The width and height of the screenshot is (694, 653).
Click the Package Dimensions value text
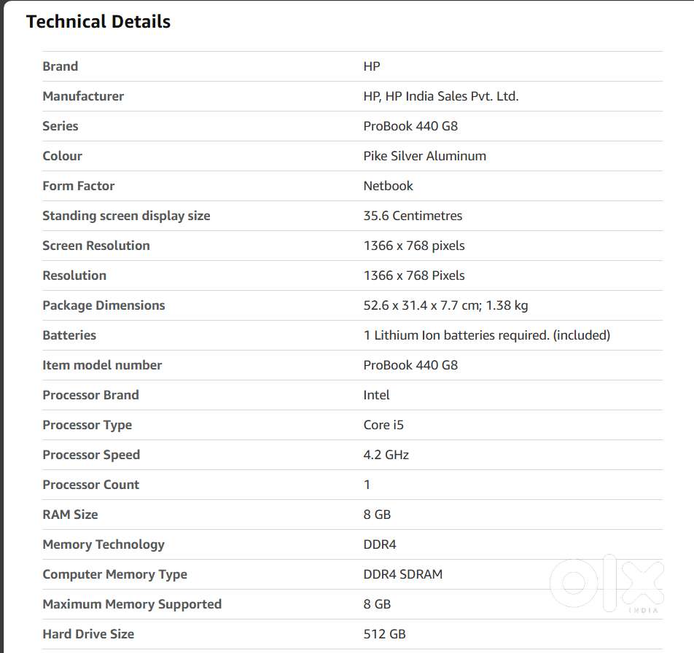(445, 305)
